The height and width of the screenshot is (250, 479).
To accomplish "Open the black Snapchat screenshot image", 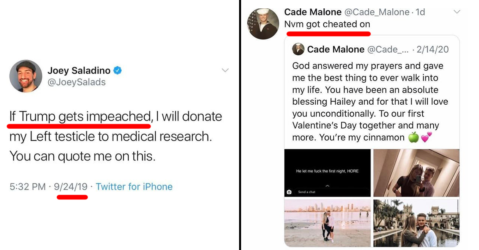I will click(327, 173).
